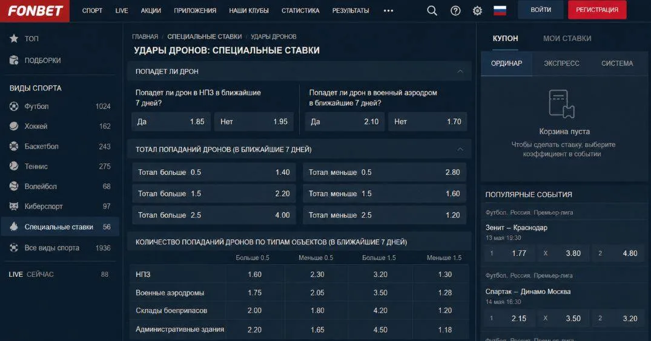Click the star icon beside ТОП

(x=14, y=39)
